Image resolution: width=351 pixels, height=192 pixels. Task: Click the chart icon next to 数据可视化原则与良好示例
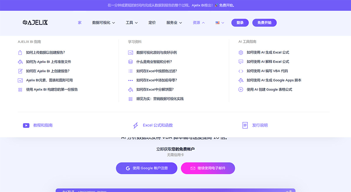pyautogui.click(x=130, y=52)
